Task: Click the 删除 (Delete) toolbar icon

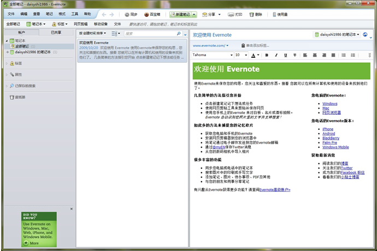Action: coord(255,15)
